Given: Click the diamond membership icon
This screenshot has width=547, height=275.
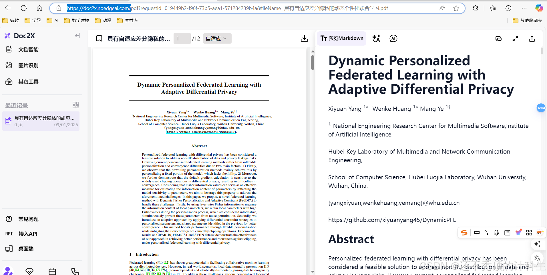Looking at the screenshot, I should 29,271.
